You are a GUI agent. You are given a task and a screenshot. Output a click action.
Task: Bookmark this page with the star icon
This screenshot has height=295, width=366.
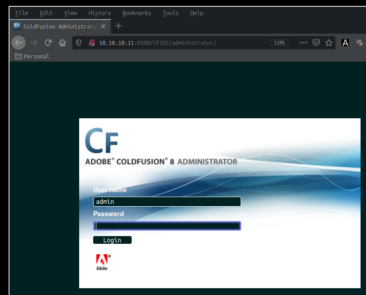pyautogui.click(x=328, y=43)
